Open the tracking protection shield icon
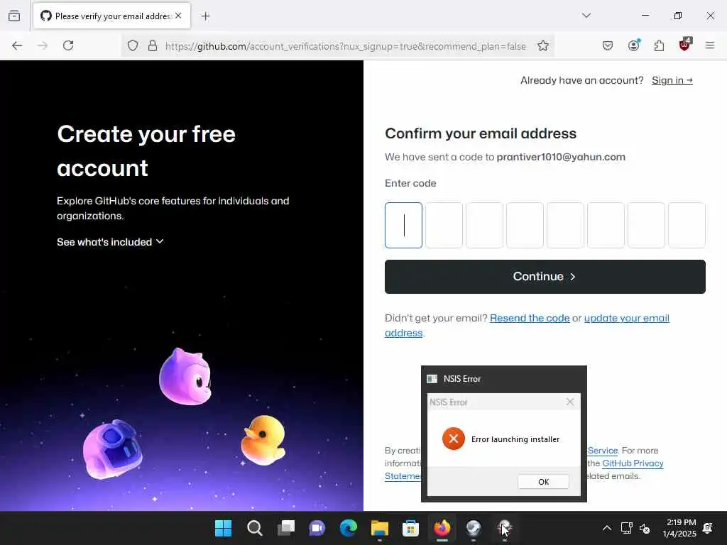 coord(133,45)
